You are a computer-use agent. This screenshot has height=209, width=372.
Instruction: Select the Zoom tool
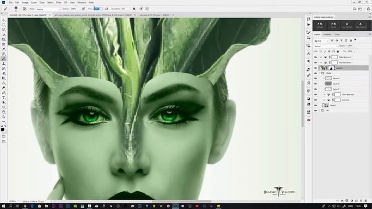[x=3, y=117]
